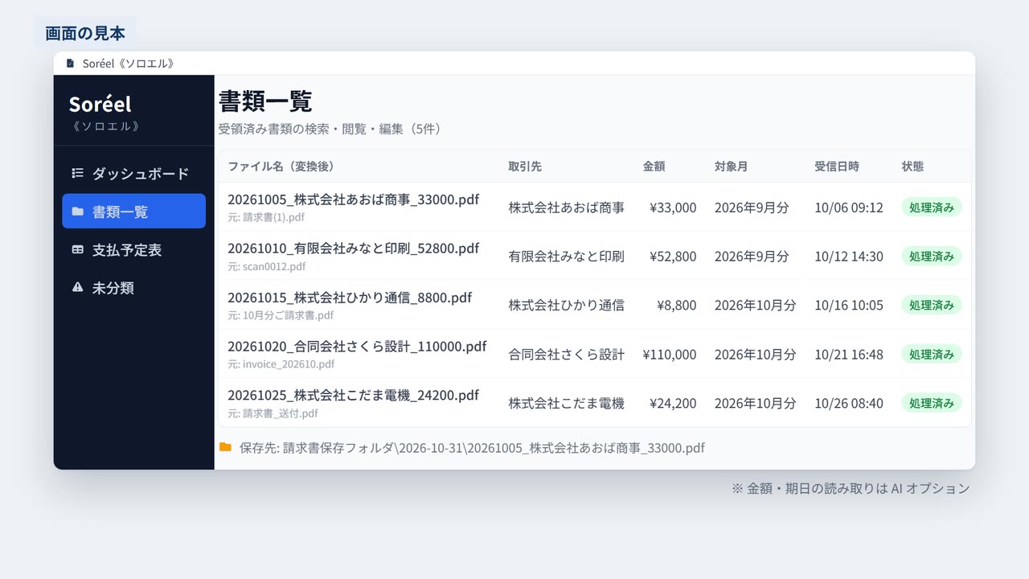Click the 書類一覧 page heading

265,101
